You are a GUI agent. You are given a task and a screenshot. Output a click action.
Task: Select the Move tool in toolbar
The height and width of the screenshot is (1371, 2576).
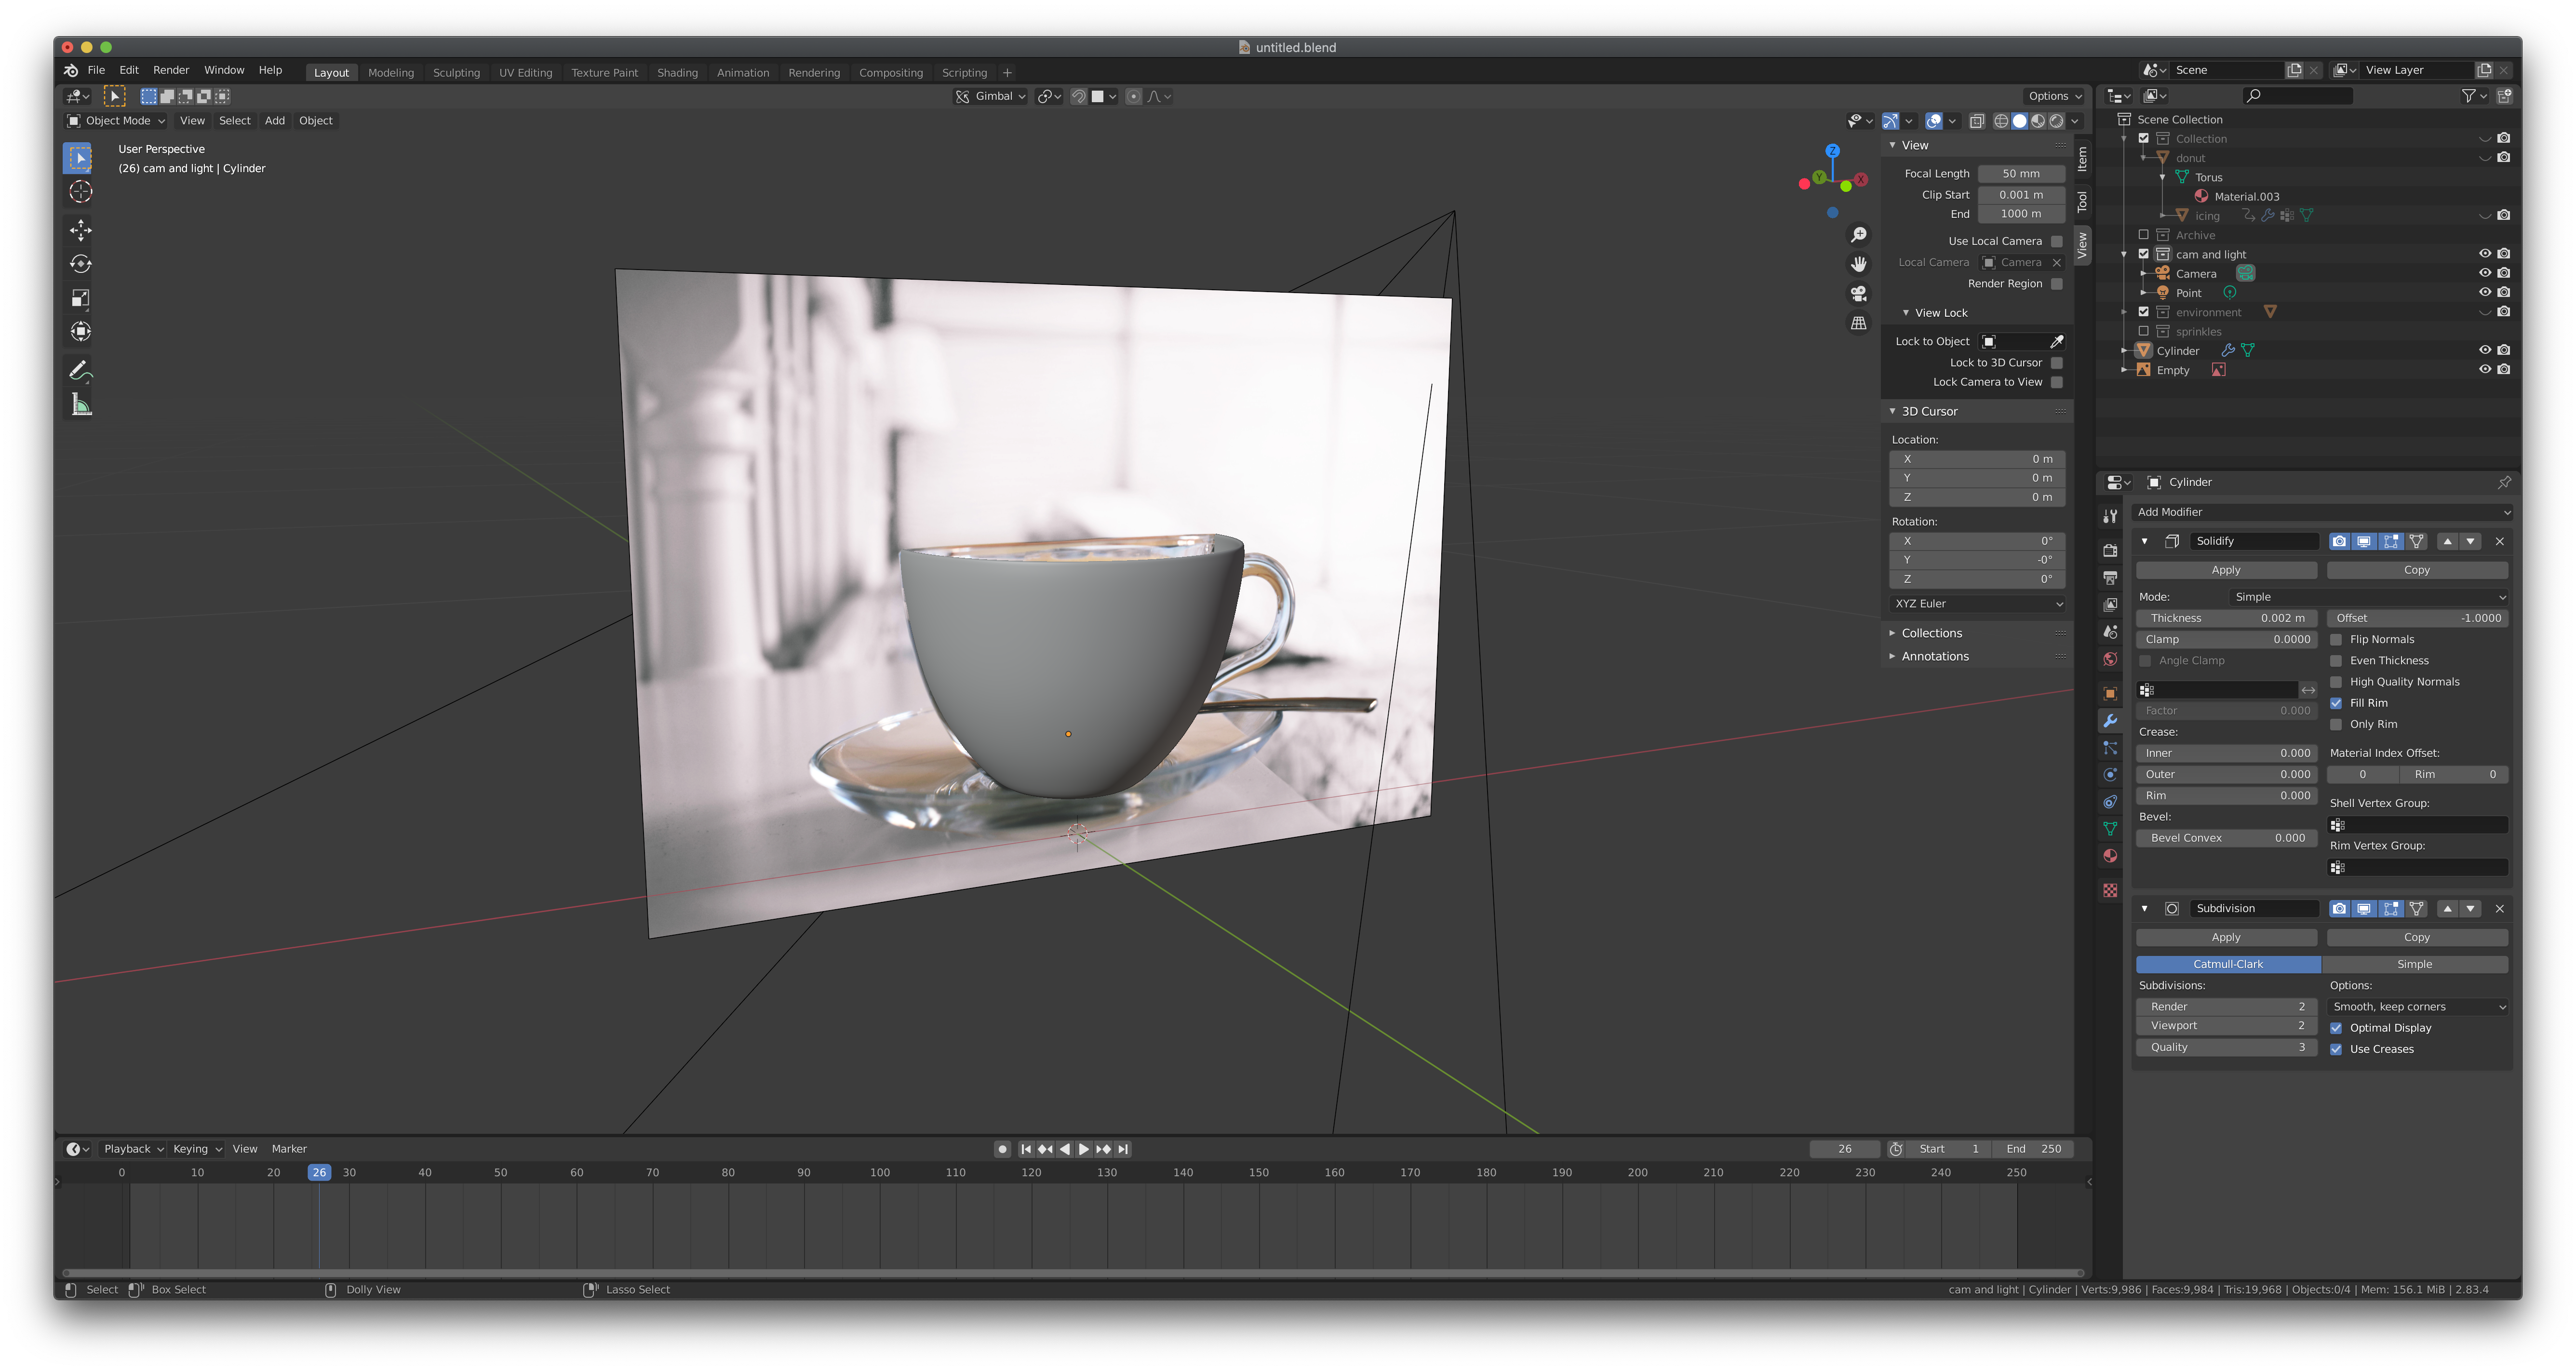[x=81, y=230]
